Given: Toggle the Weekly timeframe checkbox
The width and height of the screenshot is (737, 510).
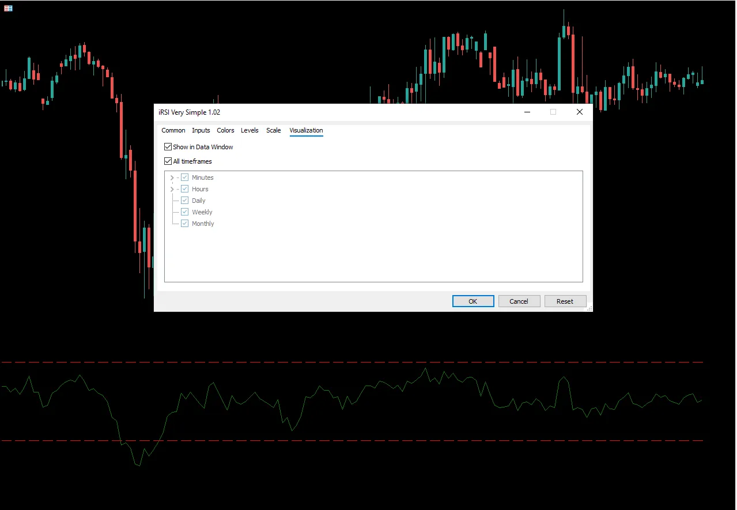Looking at the screenshot, I should [x=185, y=212].
